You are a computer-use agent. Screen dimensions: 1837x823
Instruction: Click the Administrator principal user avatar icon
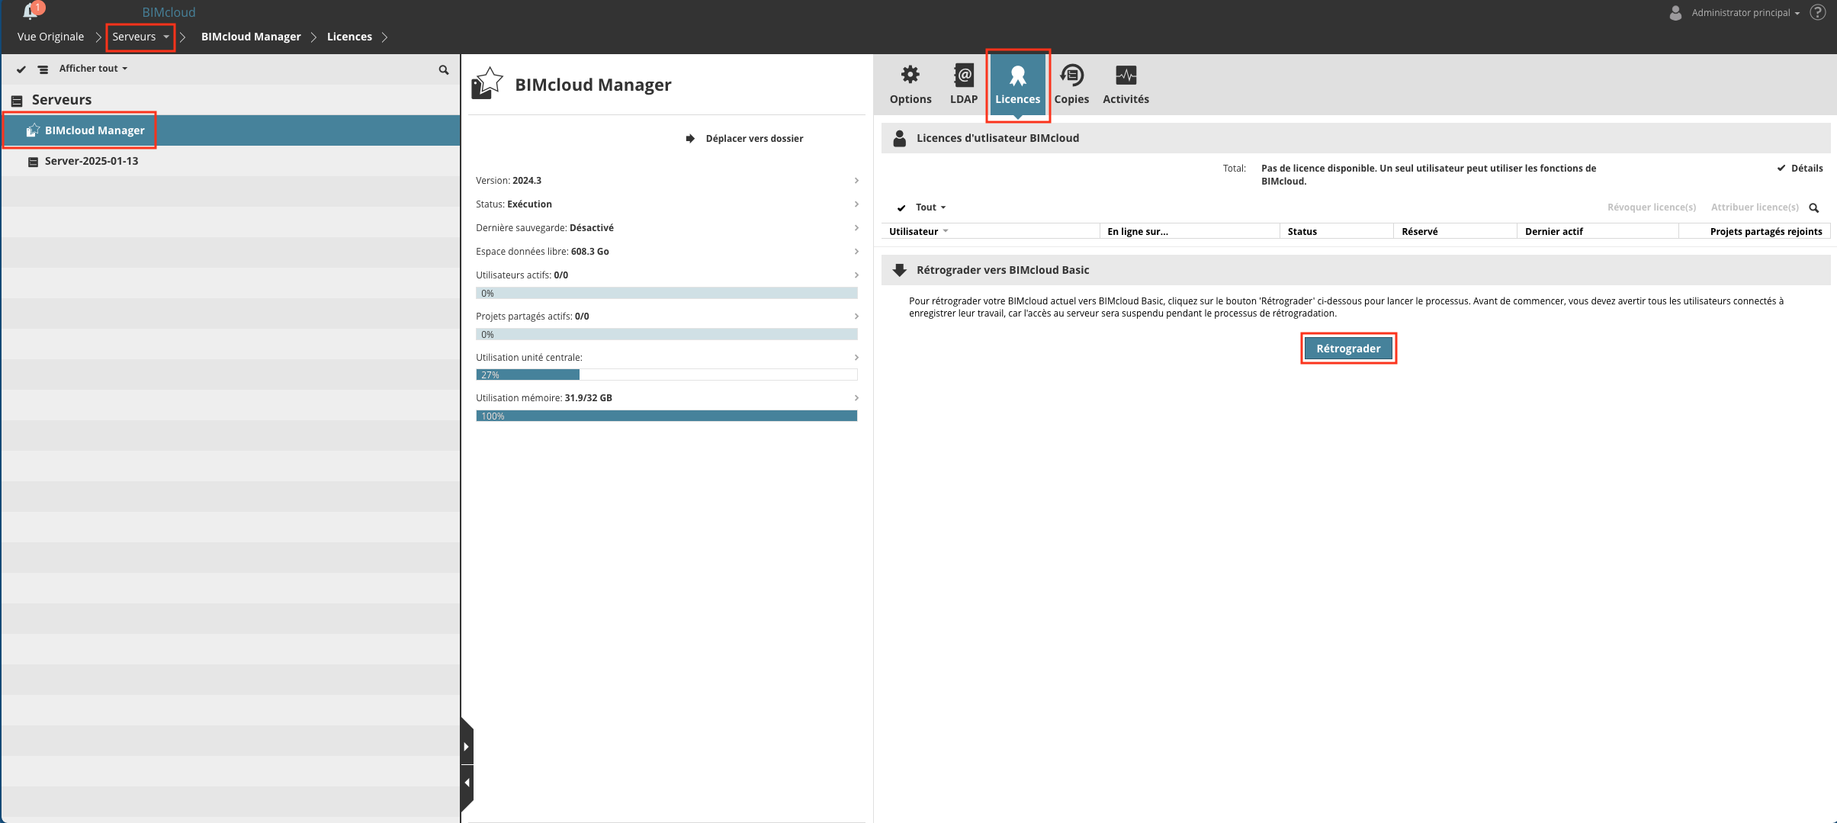[1675, 12]
